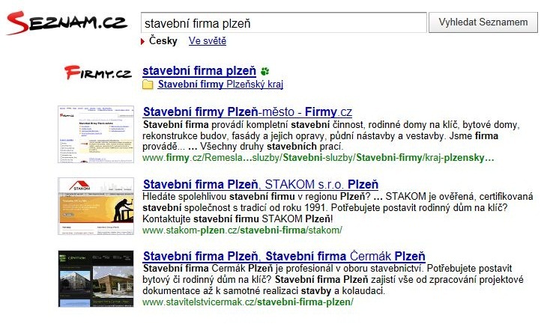Click the yellow folder icon
This screenshot has width=547, height=330.
pos(148,85)
